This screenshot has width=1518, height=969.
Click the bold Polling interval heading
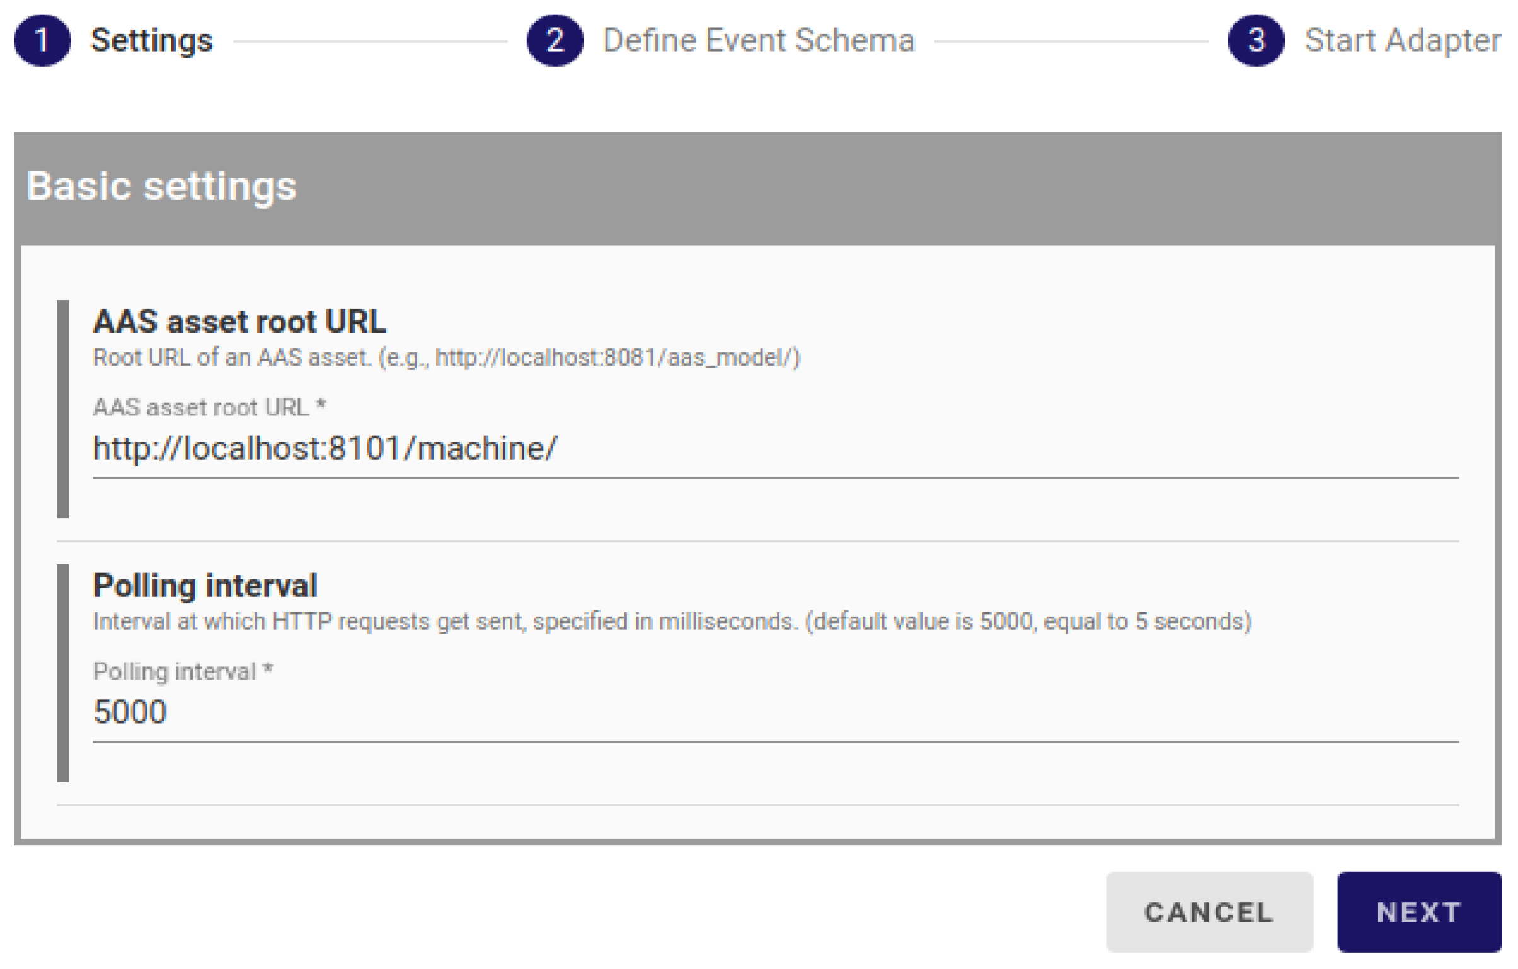[205, 586]
